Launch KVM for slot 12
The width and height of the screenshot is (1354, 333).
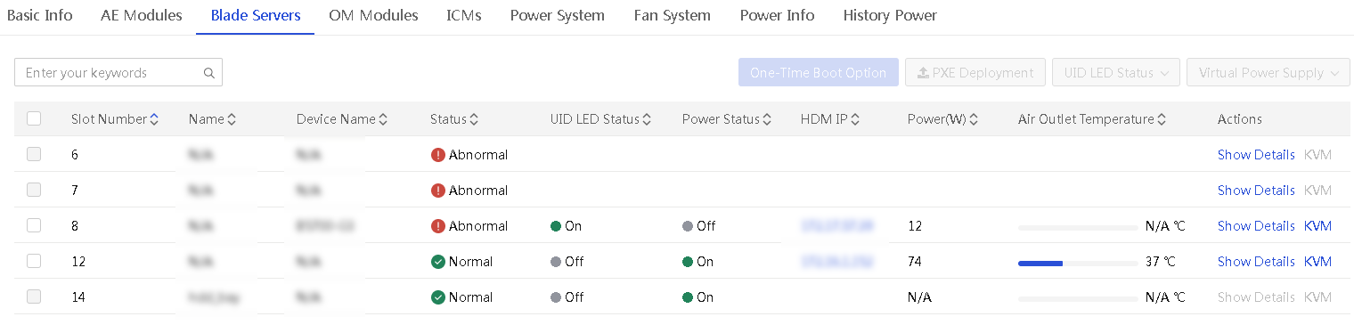click(x=1317, y=262)
